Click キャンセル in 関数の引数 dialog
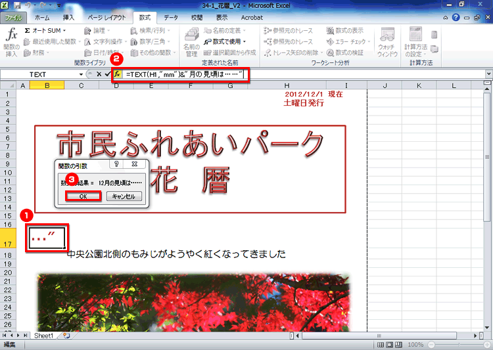The image size is (493, 350). point(124,196)
